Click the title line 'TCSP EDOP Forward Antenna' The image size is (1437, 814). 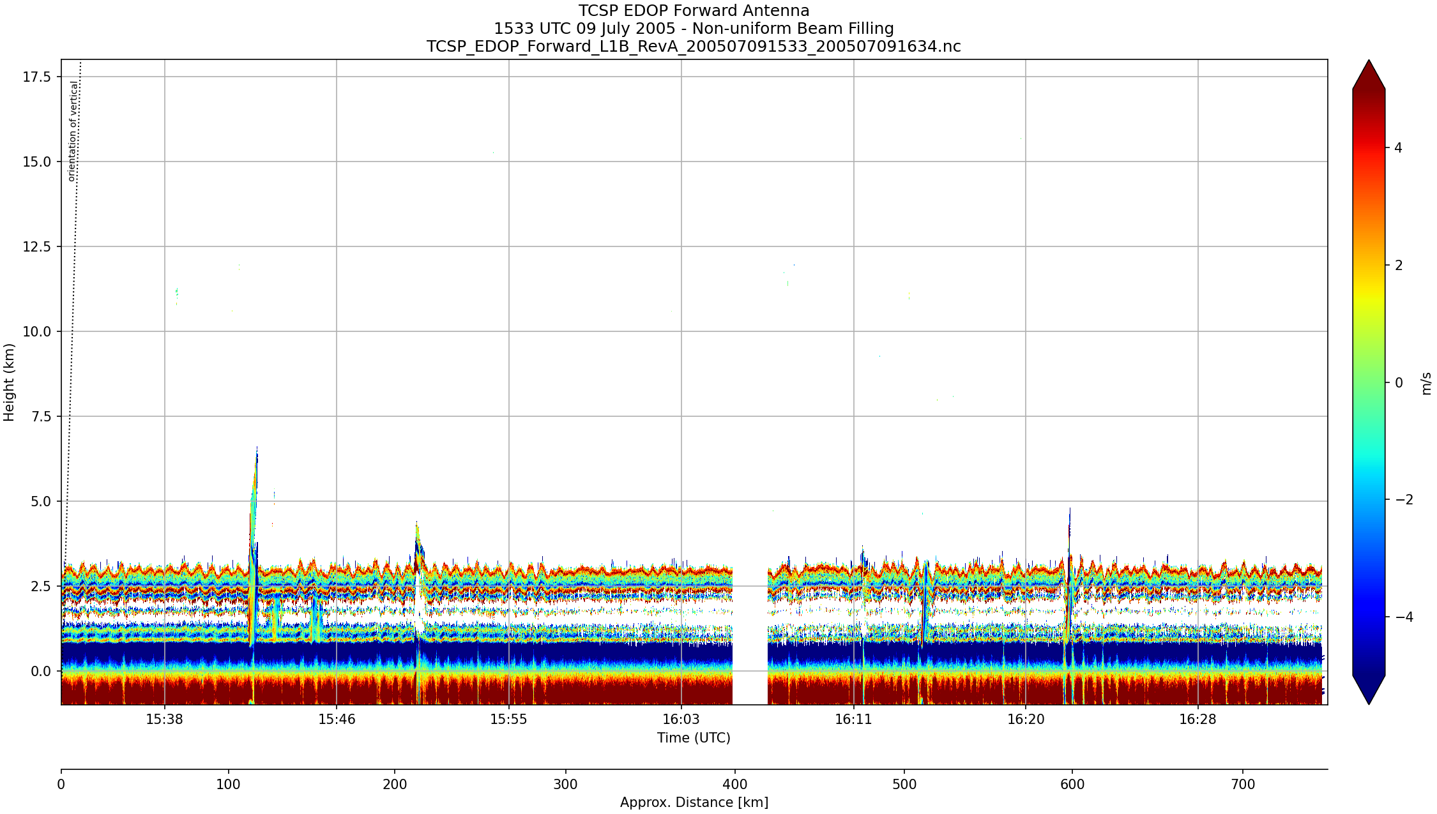pos(694,11)
